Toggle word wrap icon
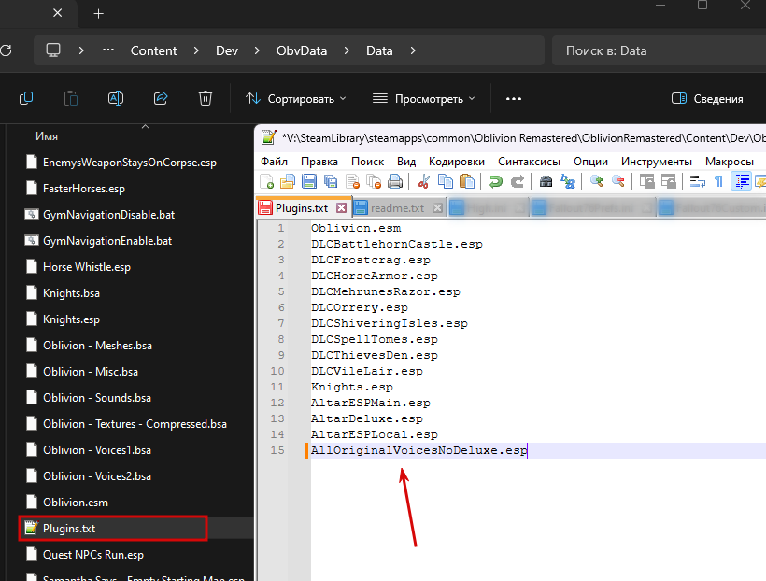This screenshot has width=766, height=581. point(697,181)
